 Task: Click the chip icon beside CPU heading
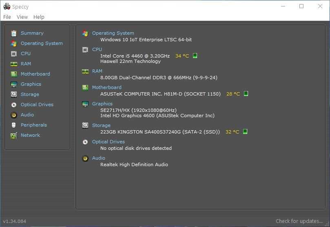tap(85, 50)
